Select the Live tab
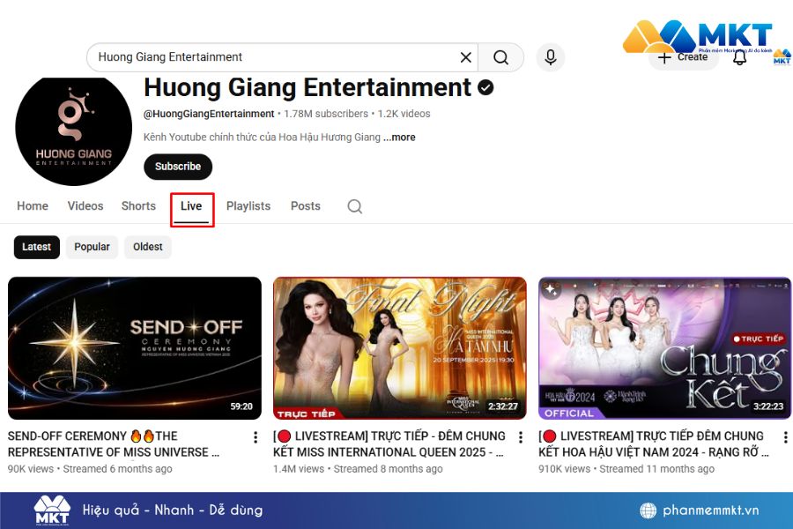793x529 pixels. click(x=191, y=206)
